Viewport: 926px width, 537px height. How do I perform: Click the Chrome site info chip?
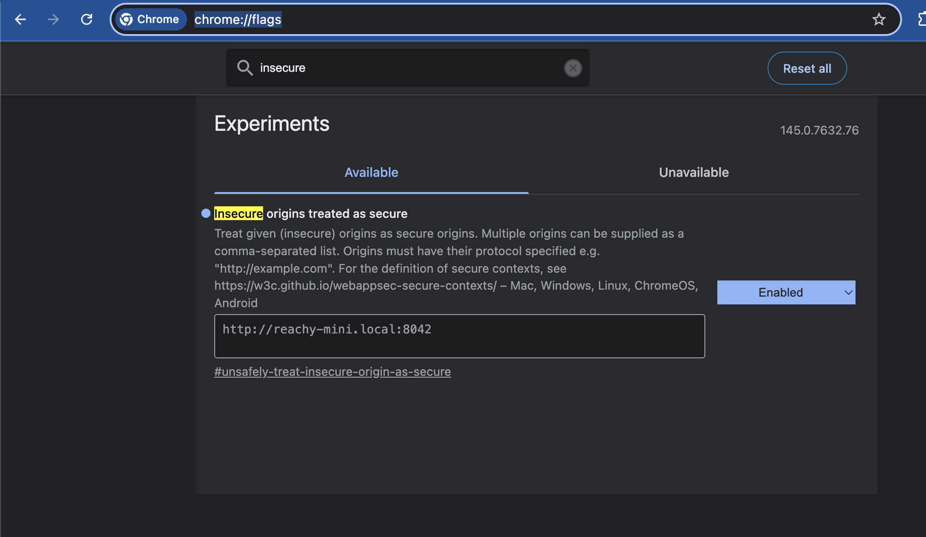point(150,19)
